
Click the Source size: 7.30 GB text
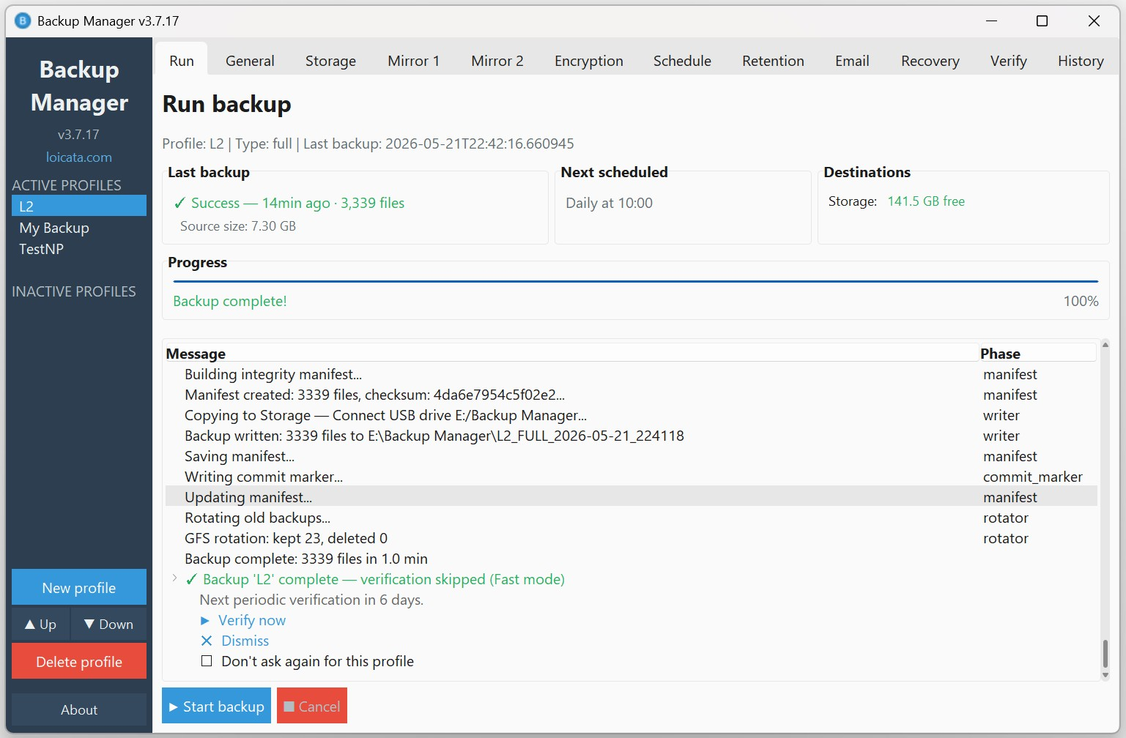coord(238,226)
